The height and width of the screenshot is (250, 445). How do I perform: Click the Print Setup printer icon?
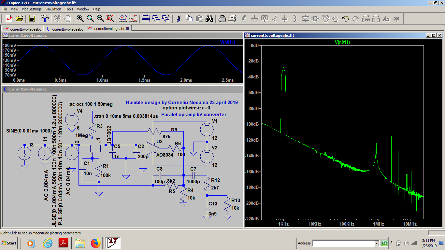pos(222,19)
